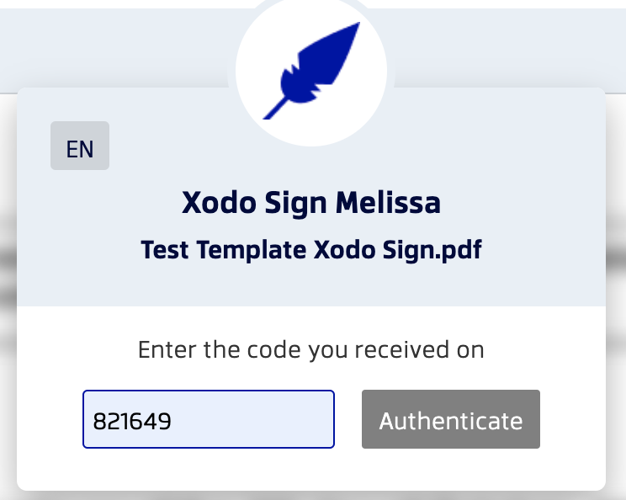Click the Authenticate button
This screenshot has width=626, height=500.
[x=451, y=419]
